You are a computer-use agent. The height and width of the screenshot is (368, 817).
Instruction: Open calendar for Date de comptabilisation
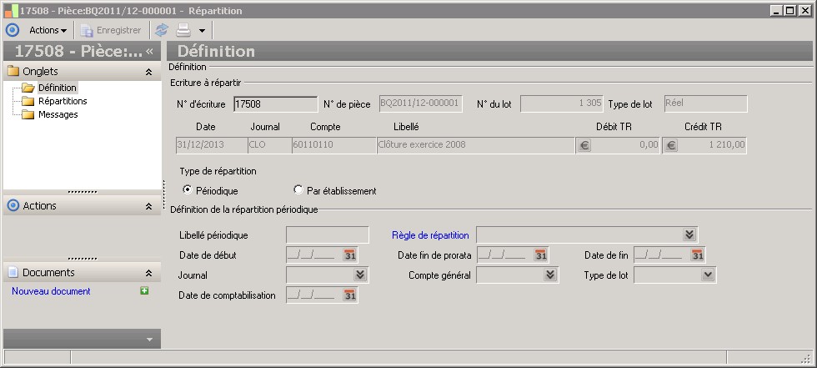tap(350, 295)
